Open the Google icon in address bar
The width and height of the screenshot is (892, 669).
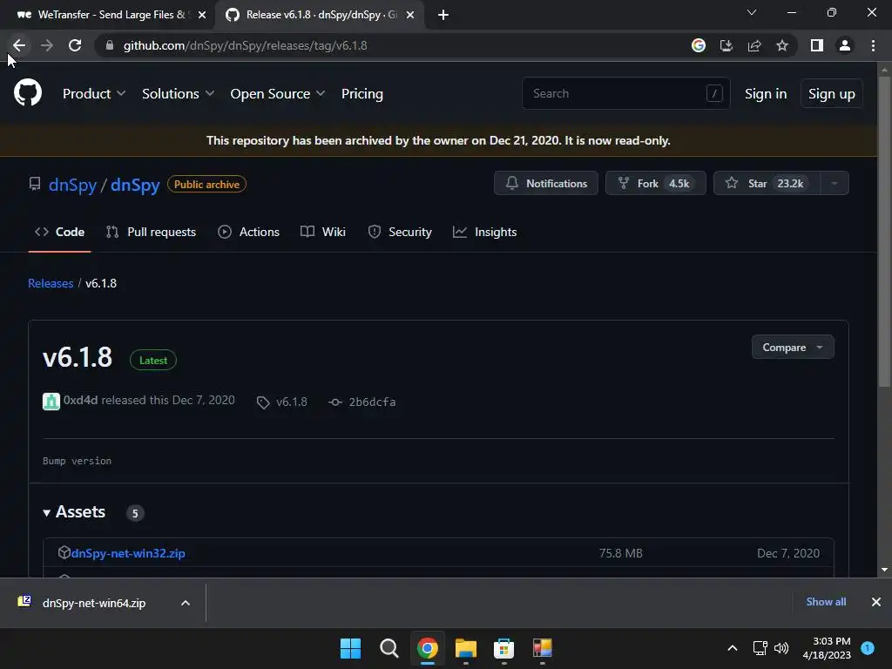coord(699,45)
